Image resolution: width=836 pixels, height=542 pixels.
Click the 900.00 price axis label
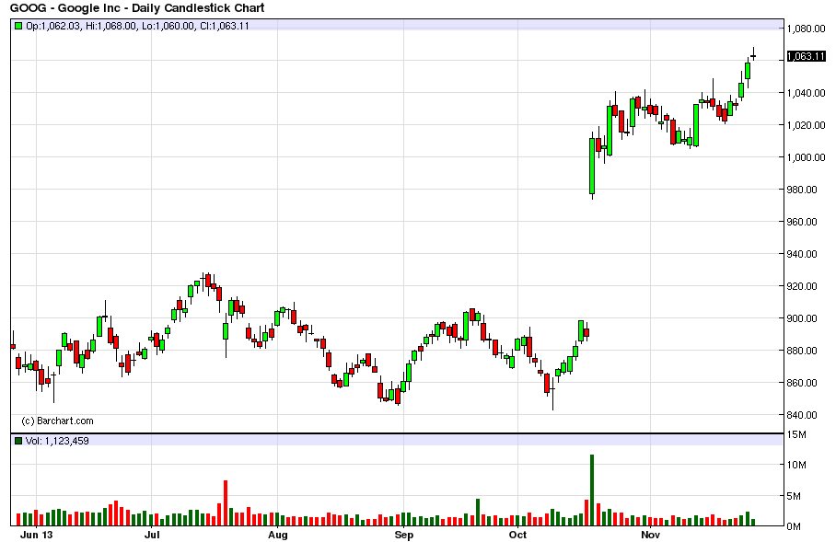click(x=802, y=318)
